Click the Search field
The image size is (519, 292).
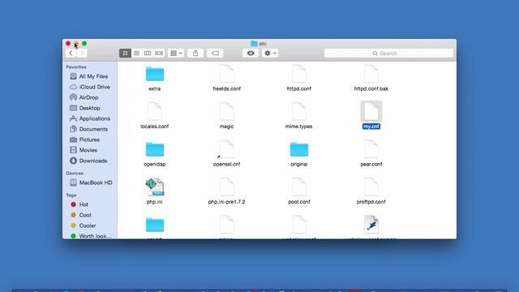(x=388, y=53)
